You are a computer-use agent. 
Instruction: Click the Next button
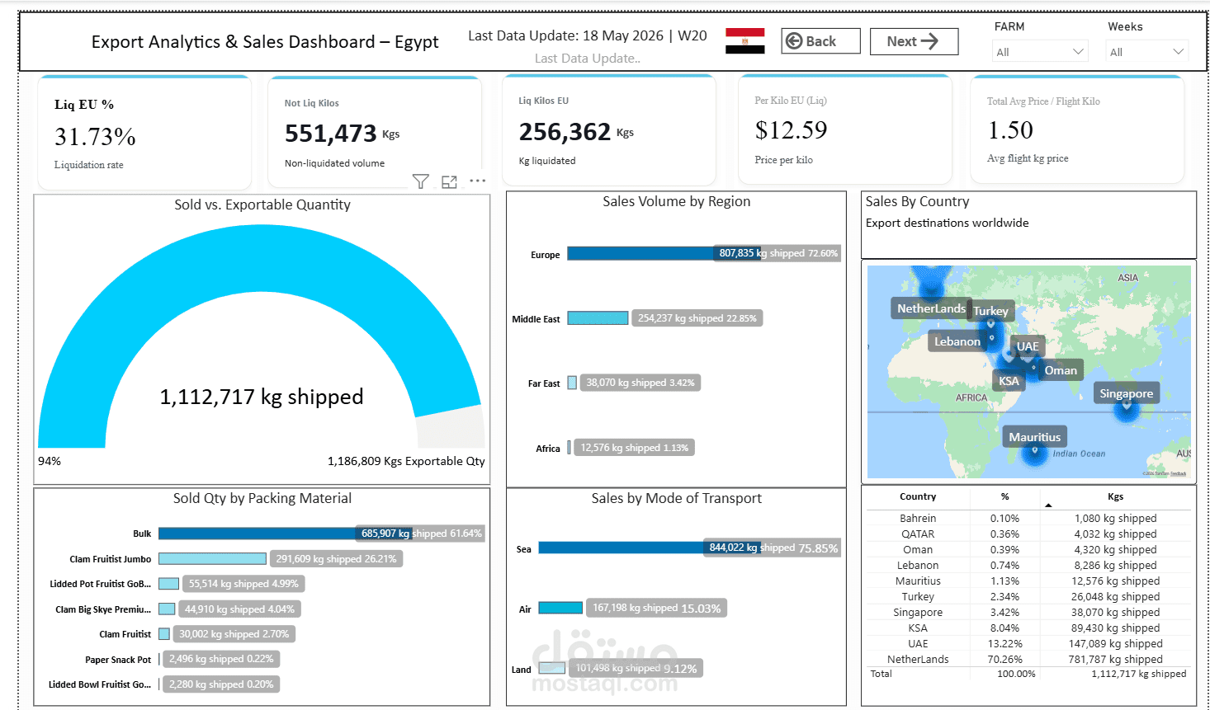[x=914, y=41]
